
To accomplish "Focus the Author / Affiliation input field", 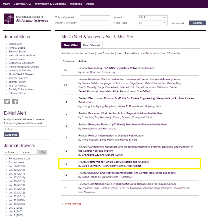I will pyautogui.click(x=95, y=23).
